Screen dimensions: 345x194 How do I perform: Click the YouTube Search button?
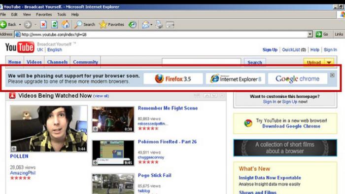(255, 62)
